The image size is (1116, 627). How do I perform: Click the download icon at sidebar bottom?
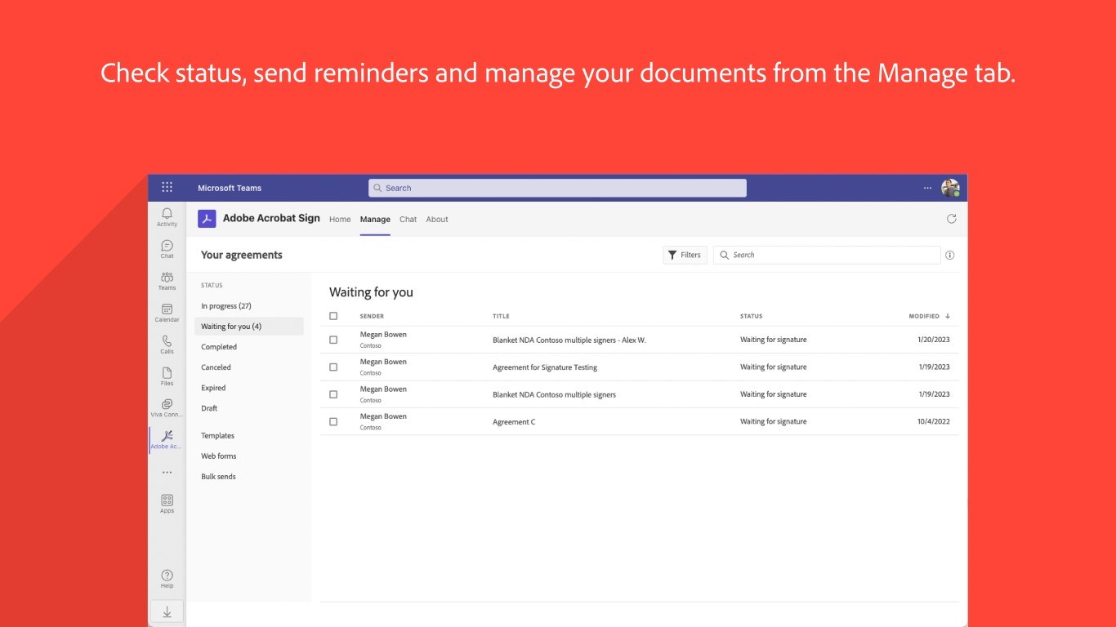[x=167, y=611]
